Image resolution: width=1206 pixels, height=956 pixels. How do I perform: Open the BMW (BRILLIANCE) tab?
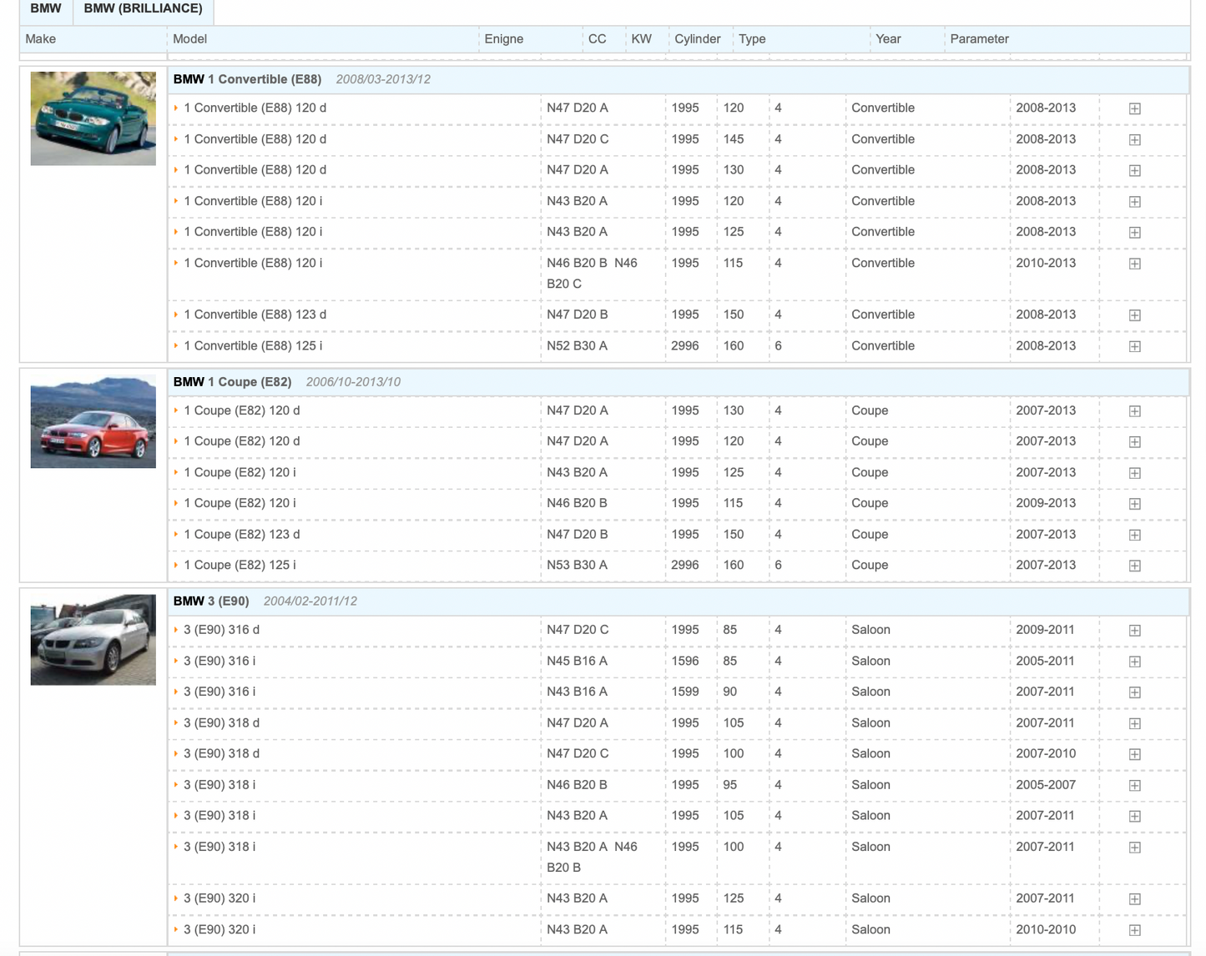tap(143, 9)
